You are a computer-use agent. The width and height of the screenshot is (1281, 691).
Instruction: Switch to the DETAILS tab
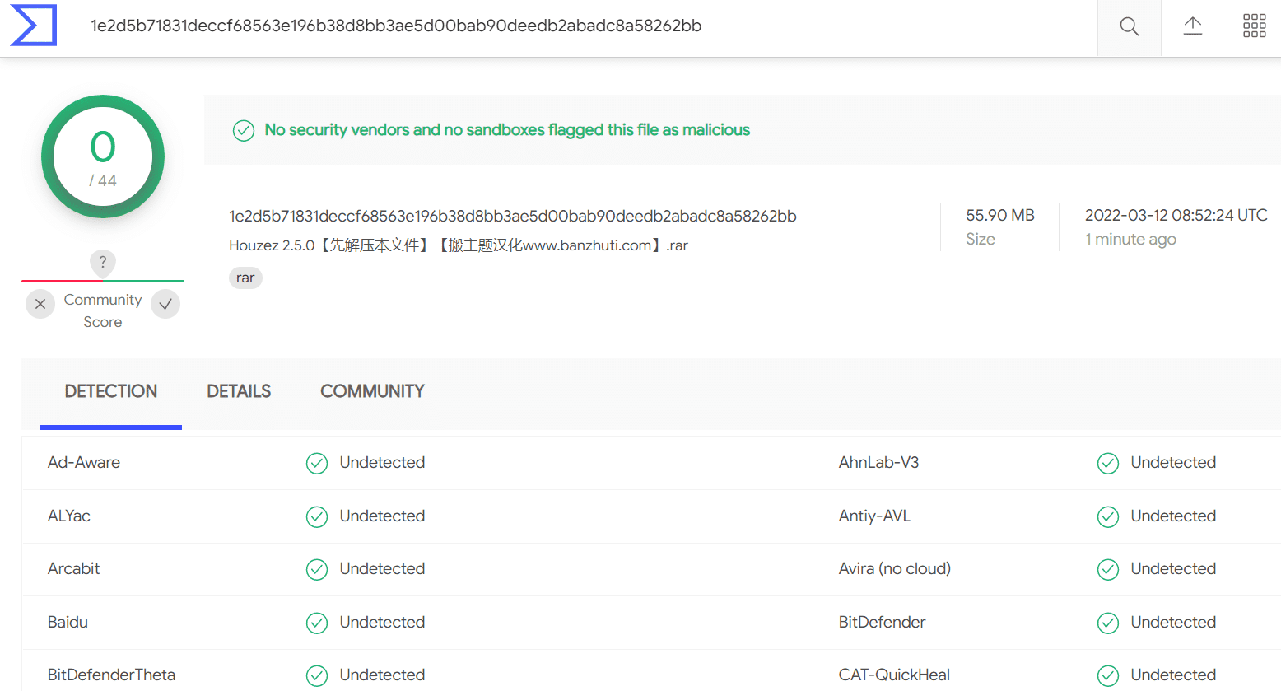239,391
